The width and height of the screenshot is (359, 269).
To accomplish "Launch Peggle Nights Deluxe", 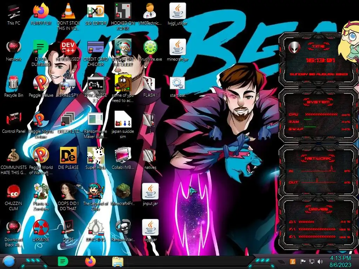I will coord(41,126).
